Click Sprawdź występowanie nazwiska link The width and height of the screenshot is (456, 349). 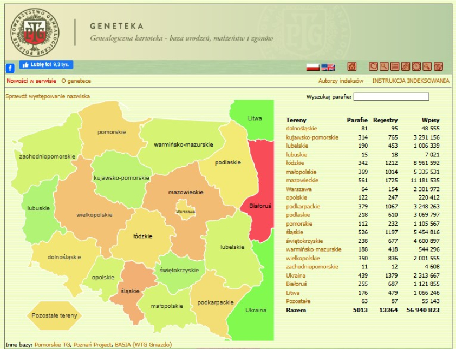click(48, 96)
